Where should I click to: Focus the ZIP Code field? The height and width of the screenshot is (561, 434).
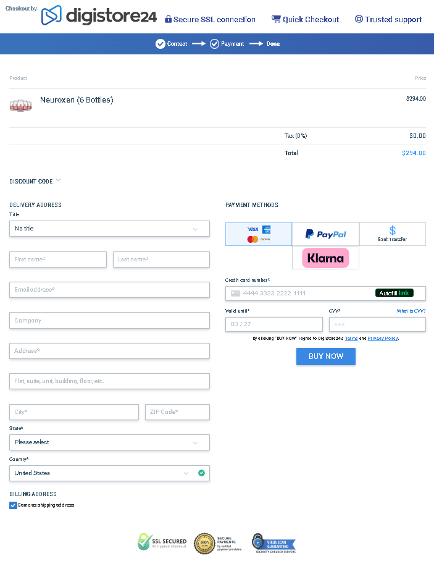(177, 412)
